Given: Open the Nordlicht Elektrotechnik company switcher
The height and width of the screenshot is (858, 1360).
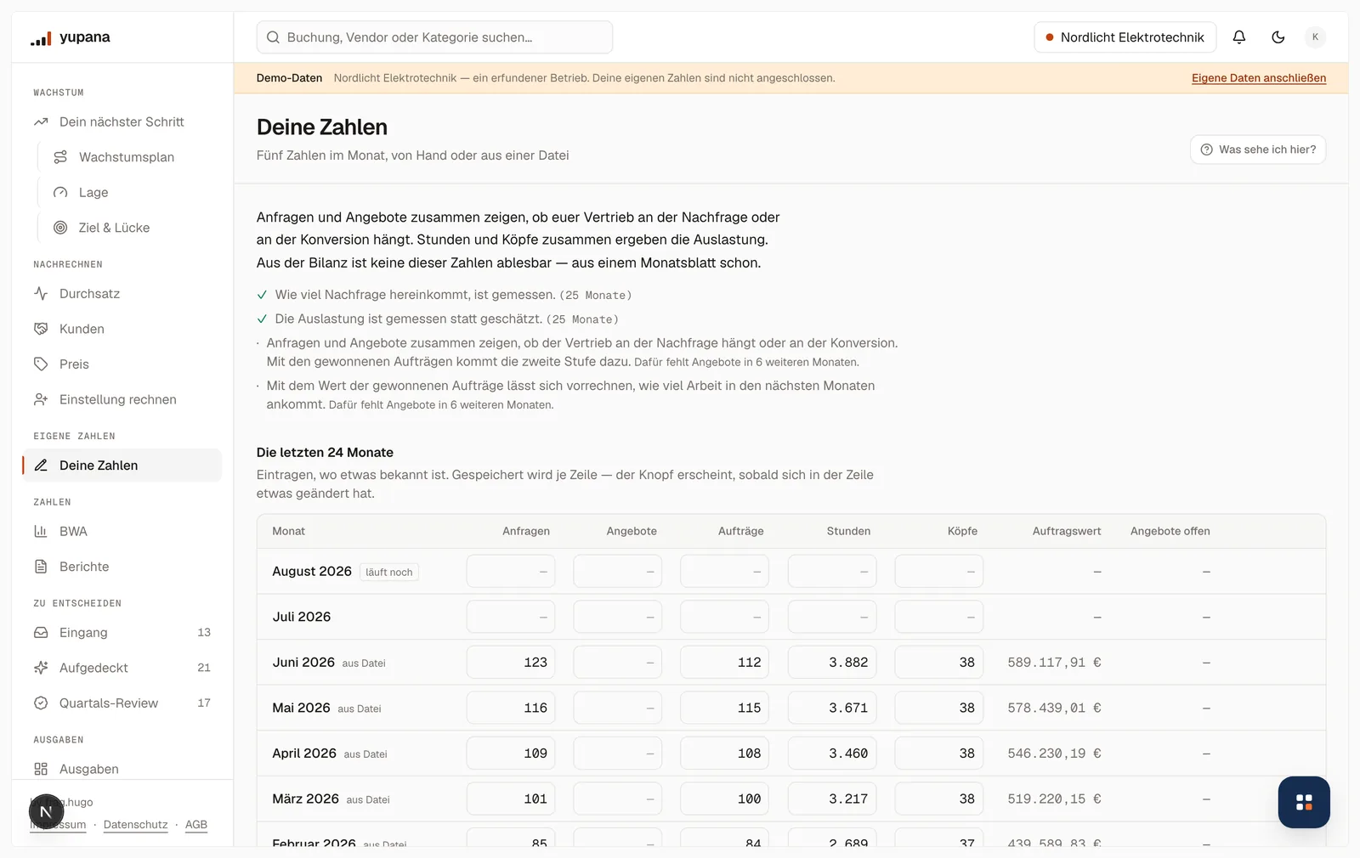Looking at the screenshot, I should pyautogui.click(x=1125, y=37).
